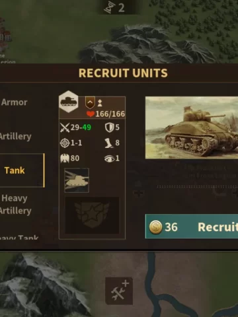Open the repair tools button on map

119,291
